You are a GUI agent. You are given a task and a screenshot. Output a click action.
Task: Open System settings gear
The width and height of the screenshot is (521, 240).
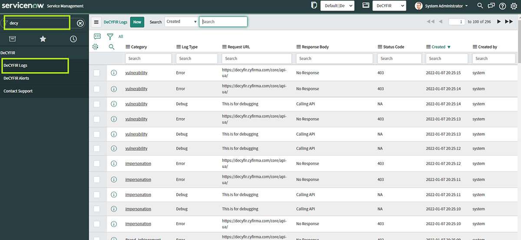click(514, 6)
